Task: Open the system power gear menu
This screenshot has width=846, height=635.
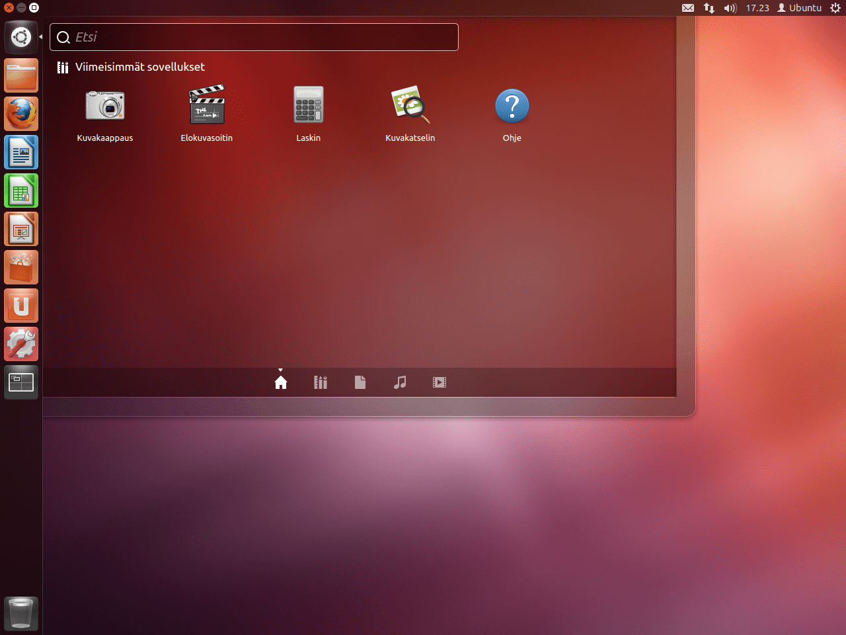Action: pos(835,8)
